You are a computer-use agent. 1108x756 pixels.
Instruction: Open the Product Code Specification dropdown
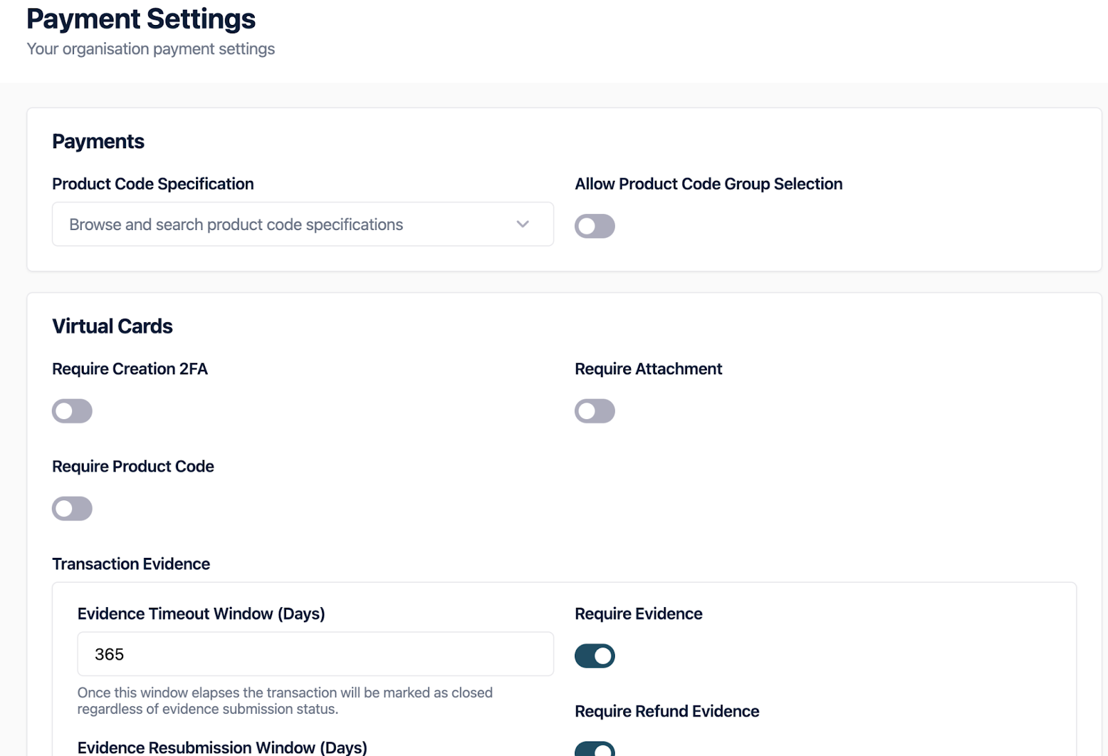pos(291,225)
